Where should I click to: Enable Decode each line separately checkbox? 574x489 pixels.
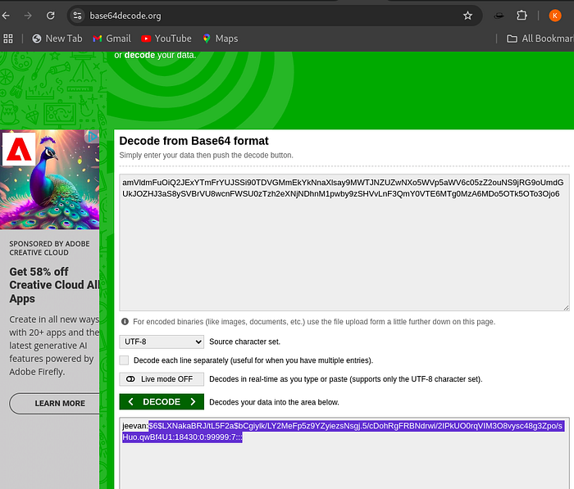point(124,360)
